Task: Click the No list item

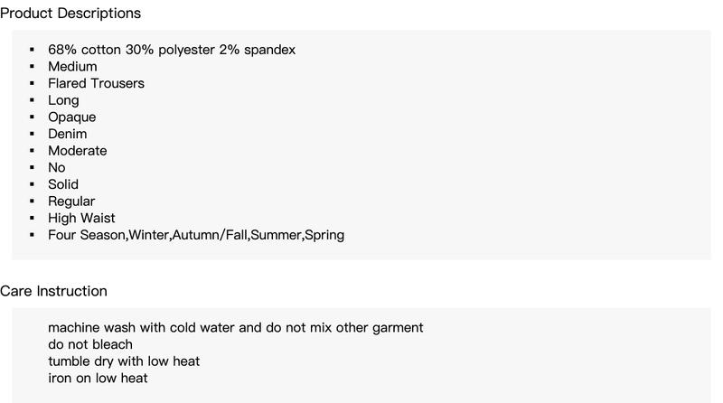Action: (x=57, y=167)
